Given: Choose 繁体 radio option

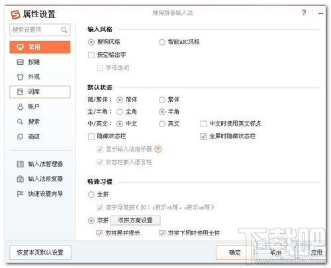Looking at the screenshot, I should pos(162,100).
